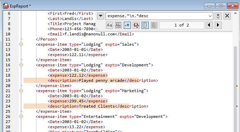Click the closing Person tag

point(47,39)
